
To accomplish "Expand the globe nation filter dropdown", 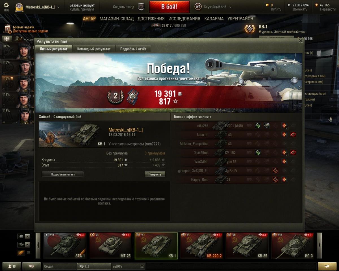I will coord(24,236).
